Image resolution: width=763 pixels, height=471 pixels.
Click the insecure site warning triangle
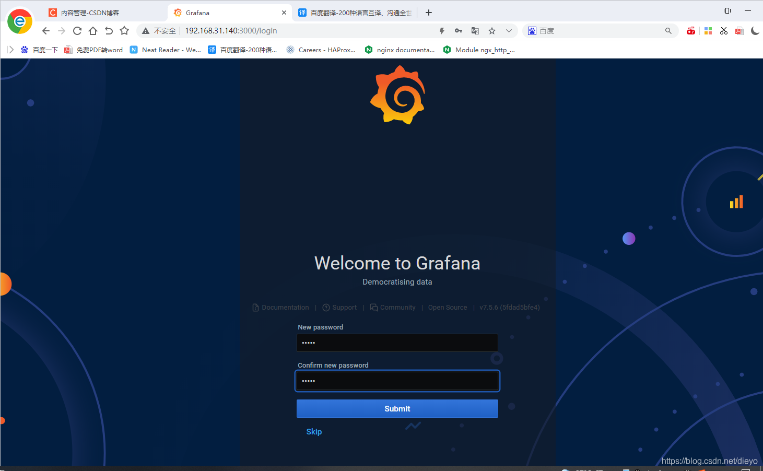point(146,31)
